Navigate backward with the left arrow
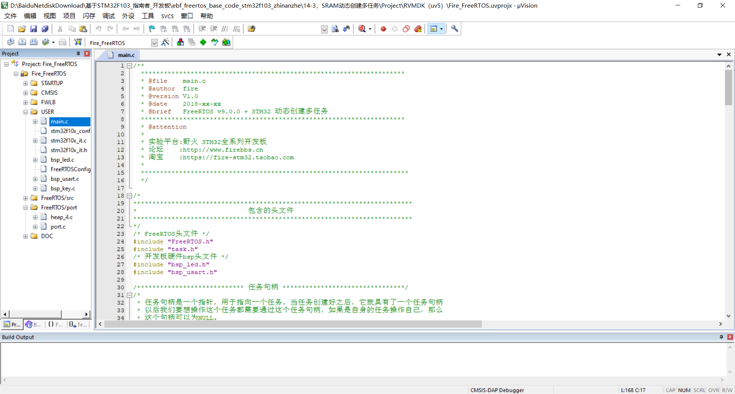The height and width of the screenshot is (394, 735). [x=125, y=29]
